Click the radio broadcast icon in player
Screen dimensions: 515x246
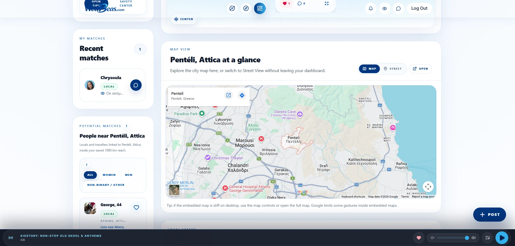click(11, 238)
